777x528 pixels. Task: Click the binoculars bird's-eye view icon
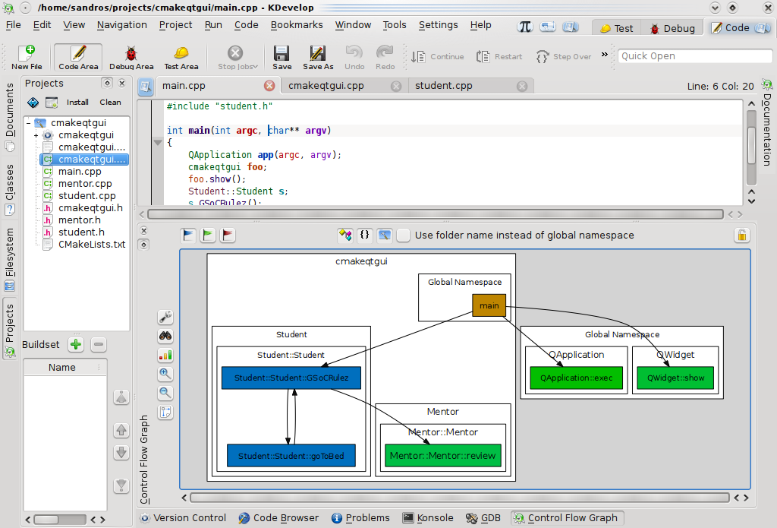pos(165,335)
